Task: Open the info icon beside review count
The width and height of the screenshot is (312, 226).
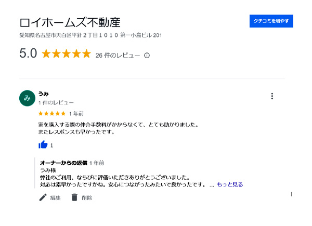Action: tap(147, 56)
